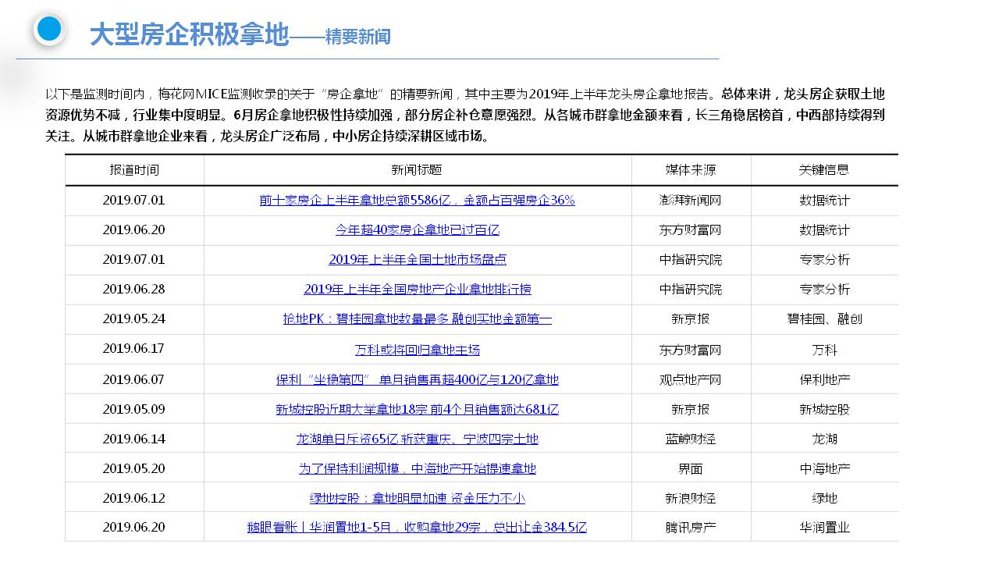Open the 龙湖单日斥资65亿 article link
This screenshot has width=999, height=562.
click(x=417, y=439)
